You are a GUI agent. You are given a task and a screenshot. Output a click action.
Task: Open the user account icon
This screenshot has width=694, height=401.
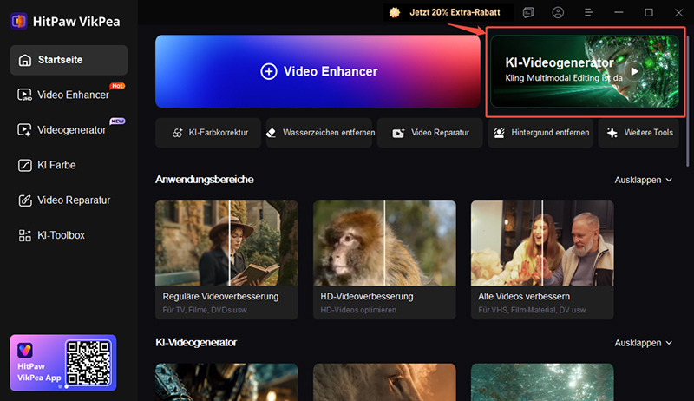[558, 12]
